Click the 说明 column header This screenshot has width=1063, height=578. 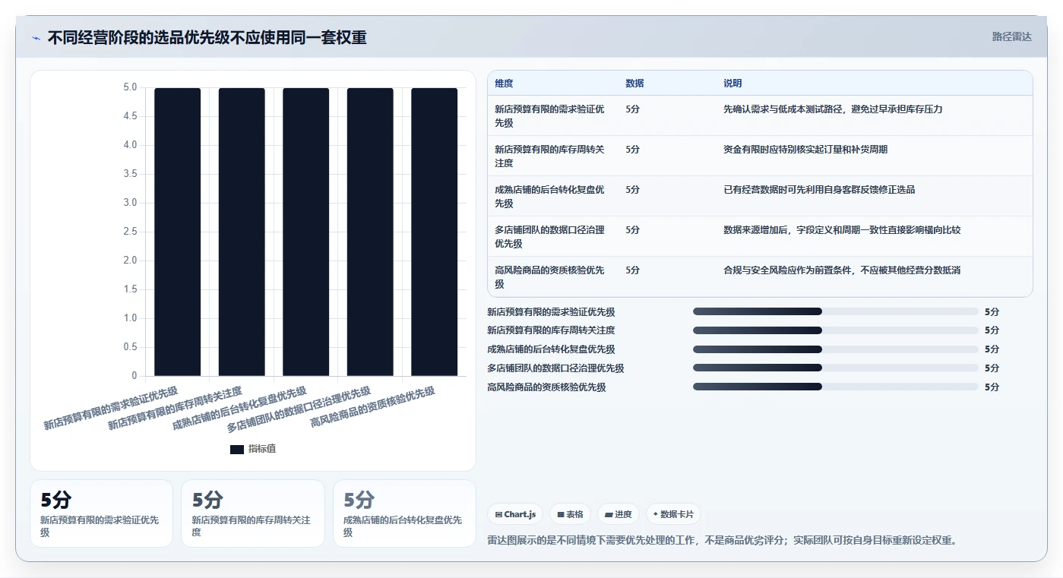coord(732,84)
